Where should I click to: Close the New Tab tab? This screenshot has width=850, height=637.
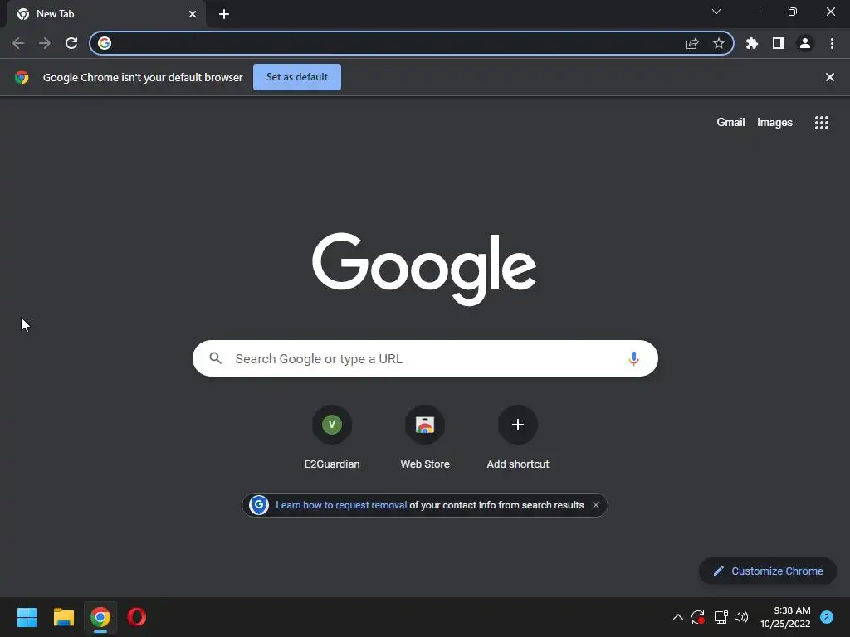click(193, 14)
